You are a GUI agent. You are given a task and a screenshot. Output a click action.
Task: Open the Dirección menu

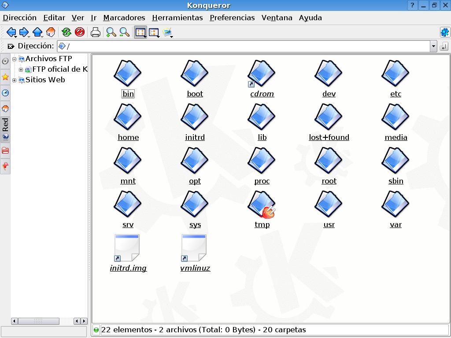(x=19, y=18)
